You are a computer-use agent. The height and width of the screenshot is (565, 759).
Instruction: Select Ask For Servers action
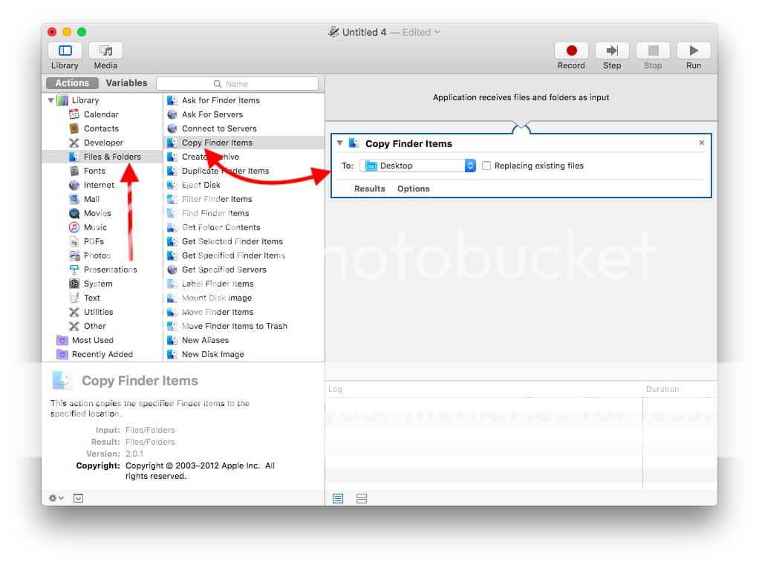(x=244, y=114)
